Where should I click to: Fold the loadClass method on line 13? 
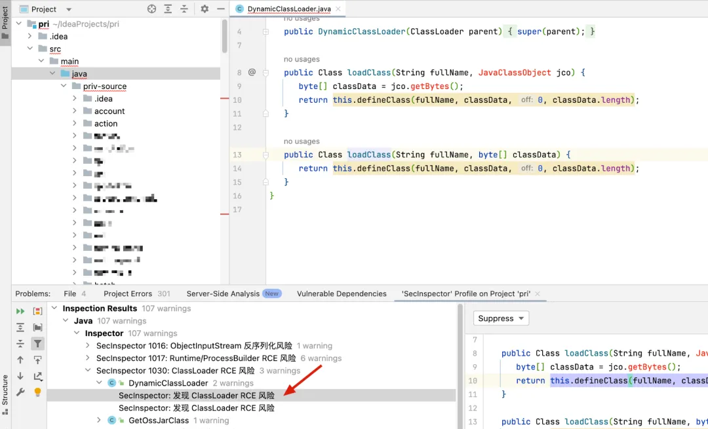coord(266,155)
